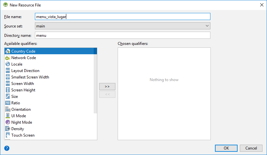267x155 pixels.
Task: Add qualifier with the >> button
Action: 107,87
